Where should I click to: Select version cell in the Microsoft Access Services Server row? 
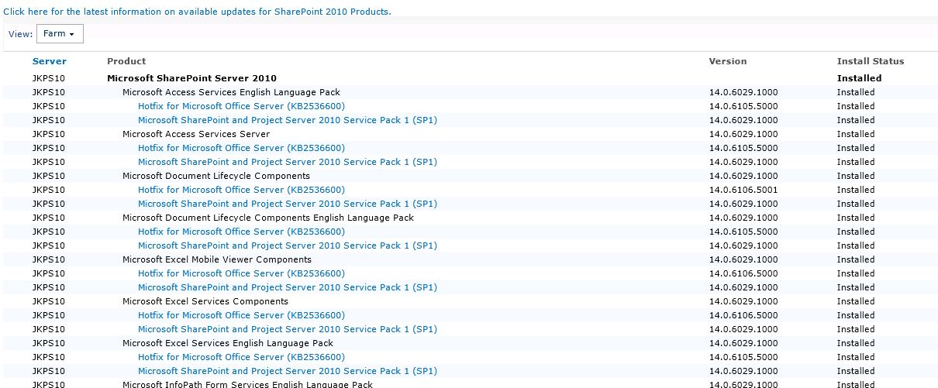pos(743,134)
